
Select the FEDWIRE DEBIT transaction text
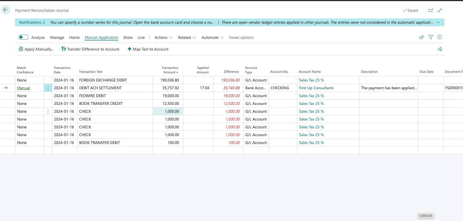point(93,96)
